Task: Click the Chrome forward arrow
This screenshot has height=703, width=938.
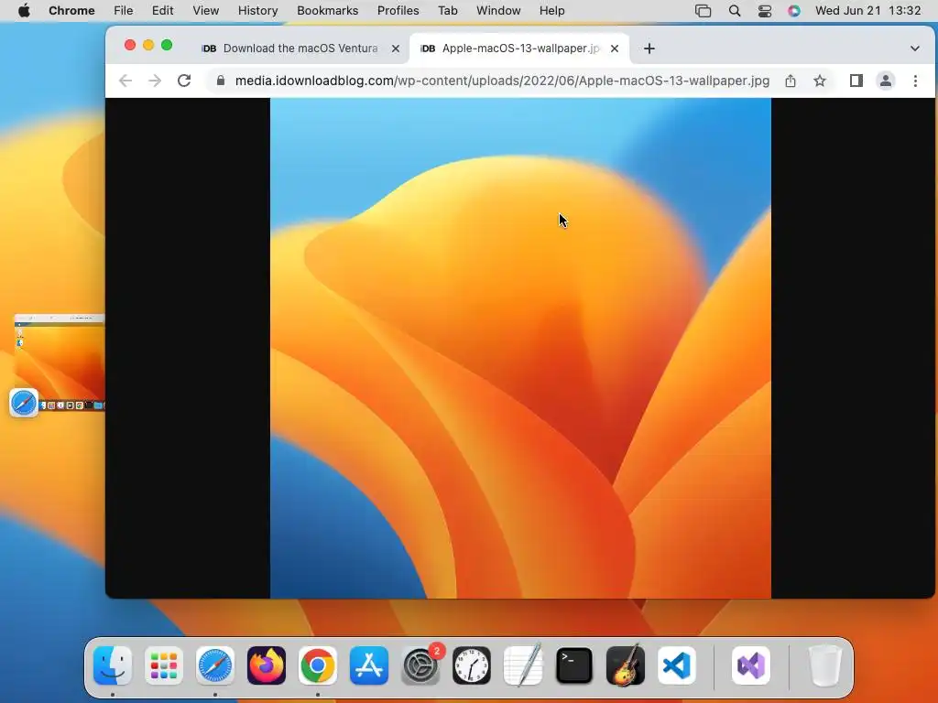Action: [x=154, y=81]
